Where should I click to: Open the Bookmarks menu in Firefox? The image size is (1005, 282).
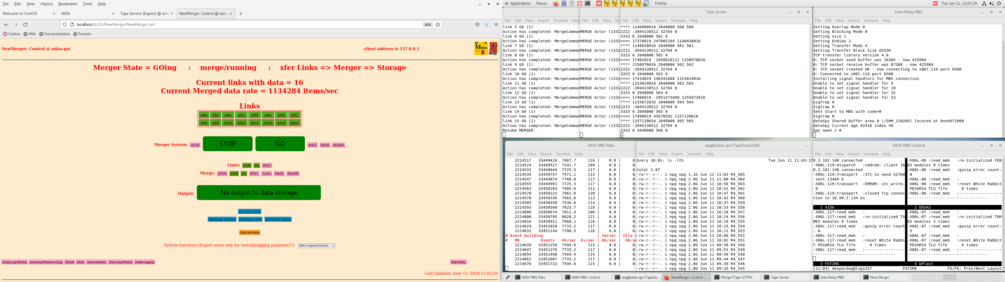tap(68, 4)
